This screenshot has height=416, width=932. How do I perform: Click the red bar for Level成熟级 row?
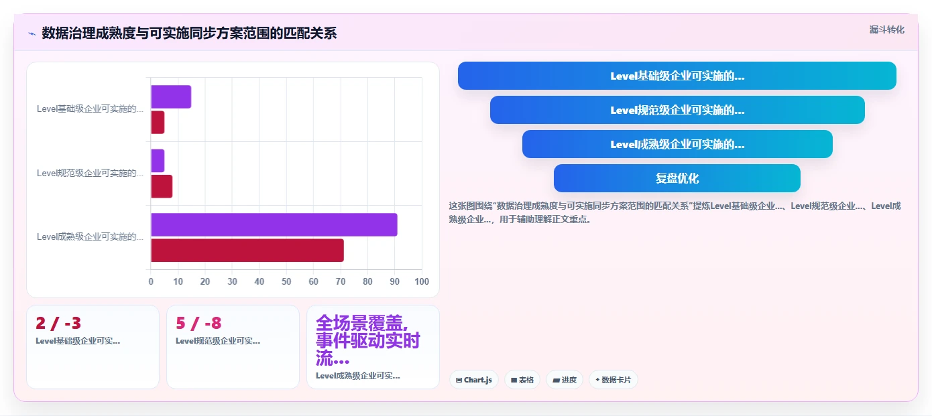coord(247,250)
